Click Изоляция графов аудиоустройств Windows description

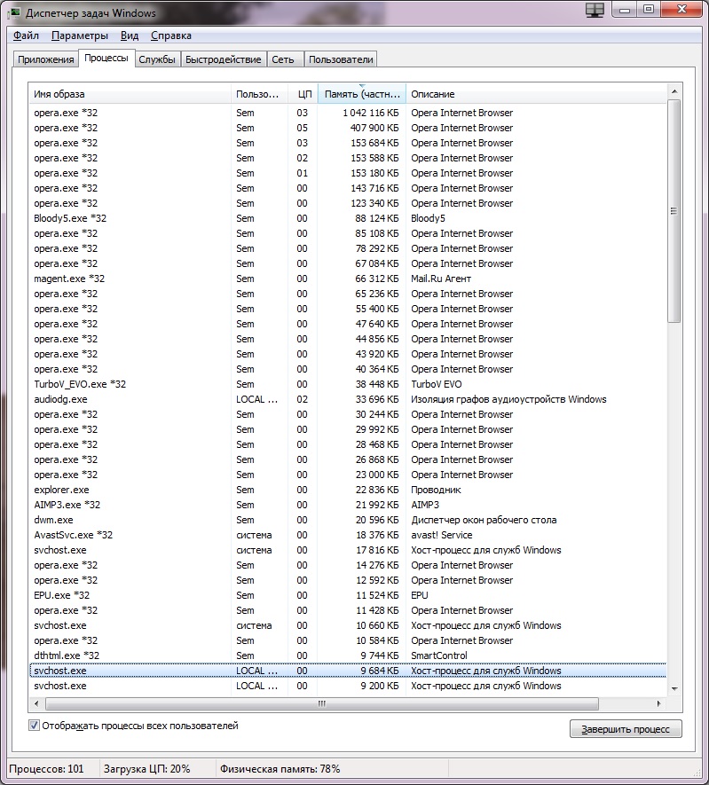coord(508,399)
